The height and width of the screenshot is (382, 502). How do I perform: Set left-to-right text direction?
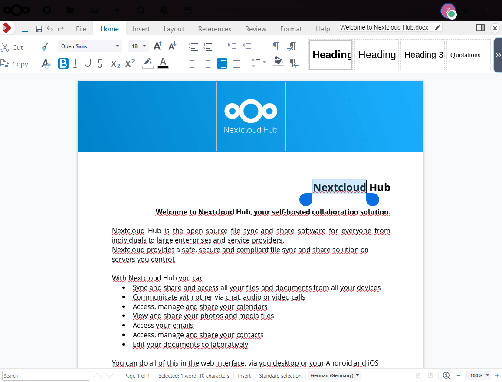292,46
